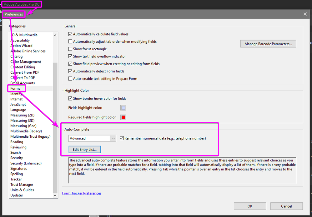Select Search category
Screen dimensions: 312x217
coord(16,153)
